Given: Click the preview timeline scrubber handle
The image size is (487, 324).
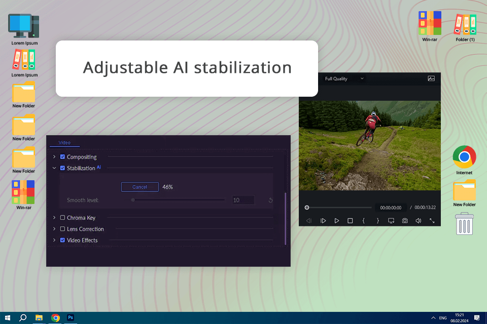Looking at the screenshot, I should [x=307, y=208].
